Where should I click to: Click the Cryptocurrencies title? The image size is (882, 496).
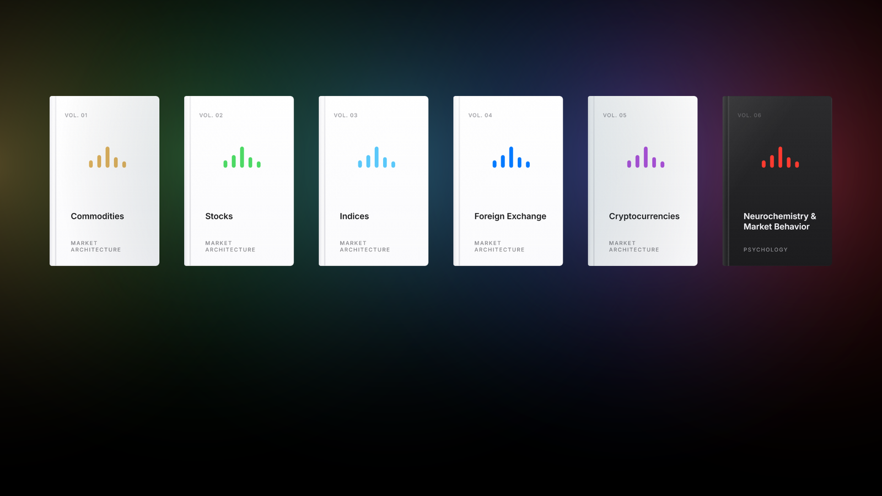pyautogui.click(x=644, y=216)
